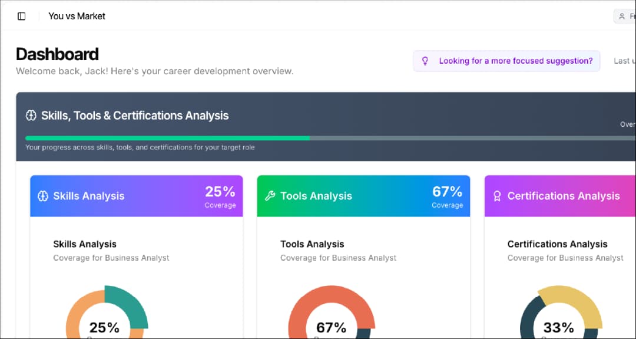Click the user profile icon at top right
Screen dimensions: 636x339
(x=622, y=17)
